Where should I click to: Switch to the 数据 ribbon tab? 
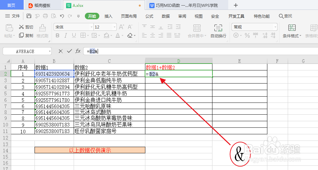[x=166, y=16]
